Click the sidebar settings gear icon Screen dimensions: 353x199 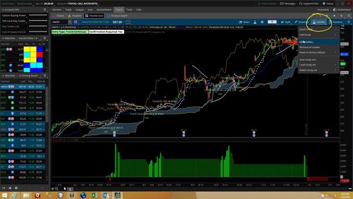[16, 188]
